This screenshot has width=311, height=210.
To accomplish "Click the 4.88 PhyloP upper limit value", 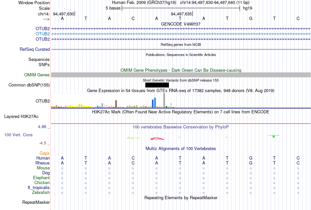I will coord(42,127).
